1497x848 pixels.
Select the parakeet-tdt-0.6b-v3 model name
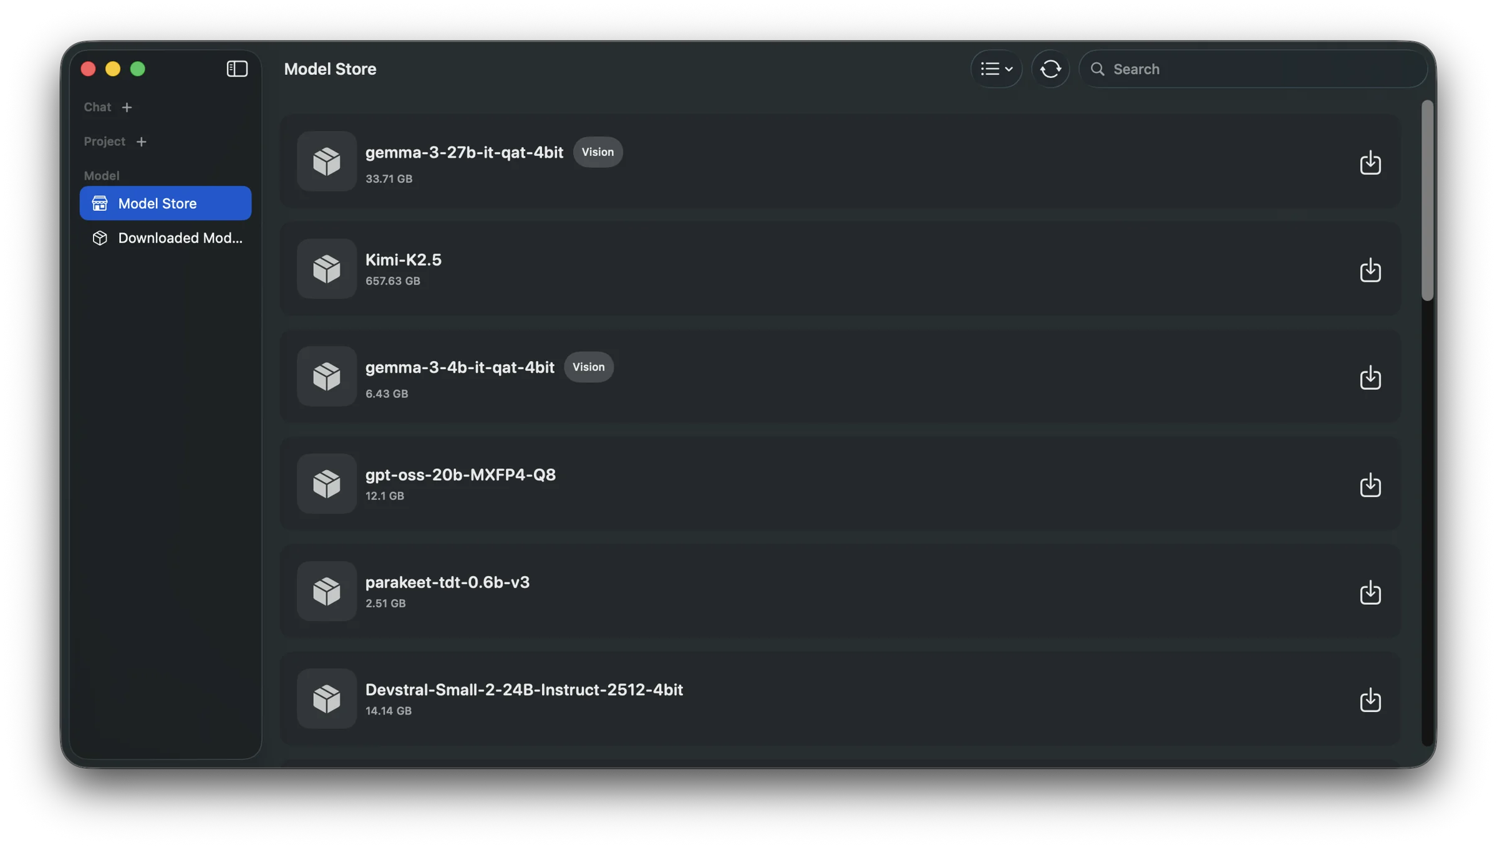point(447,582)
